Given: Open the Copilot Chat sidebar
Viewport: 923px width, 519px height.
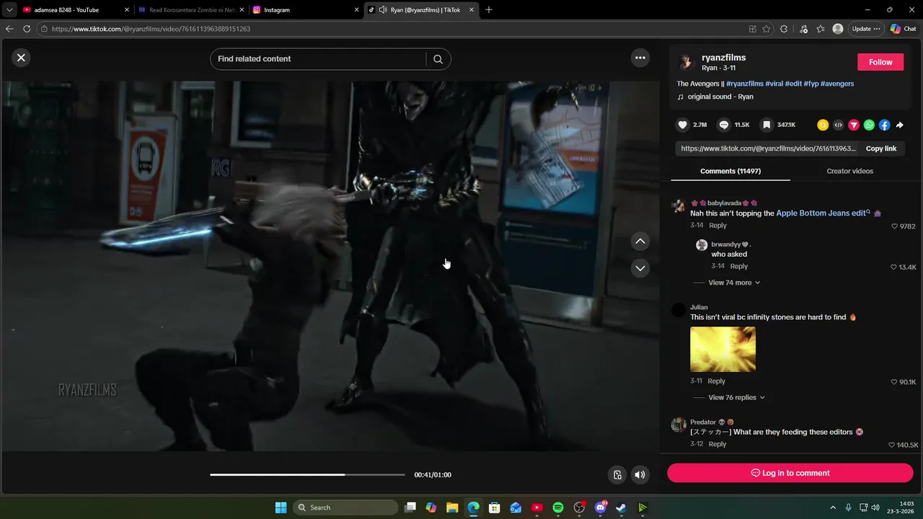Looking at the screenshot, I should pos(903,29).
